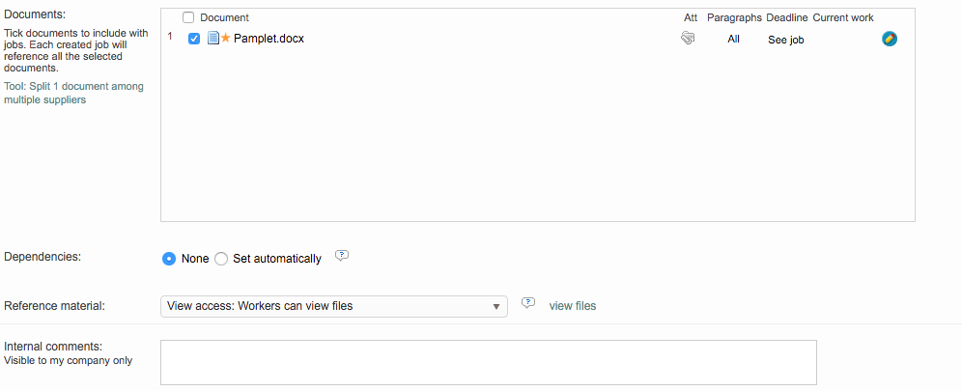Click the See job deadline text
The height and width of the screenshot is (391, 962).
tap(785, 40)
